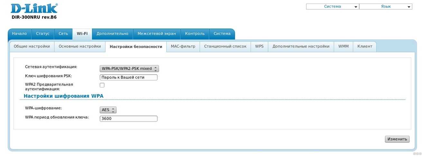Select the Wi-Fi main tab
This screenshot has height=158, width=424.
82,34
